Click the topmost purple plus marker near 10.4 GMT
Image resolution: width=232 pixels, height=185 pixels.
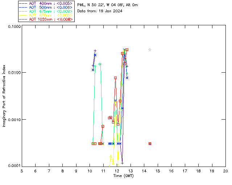tap(95, 51)
